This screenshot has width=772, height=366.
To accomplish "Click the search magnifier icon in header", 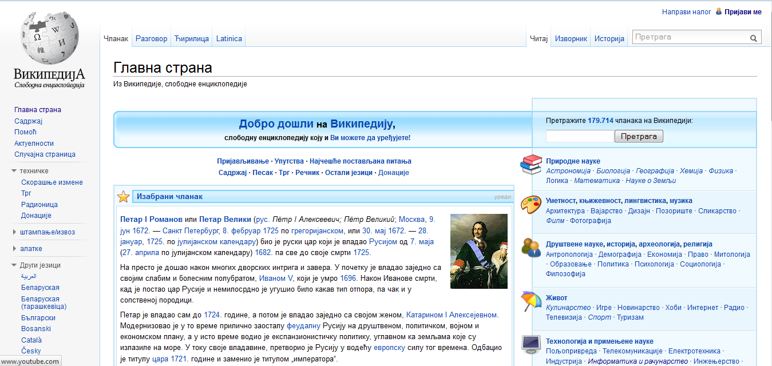I will 754,38.
